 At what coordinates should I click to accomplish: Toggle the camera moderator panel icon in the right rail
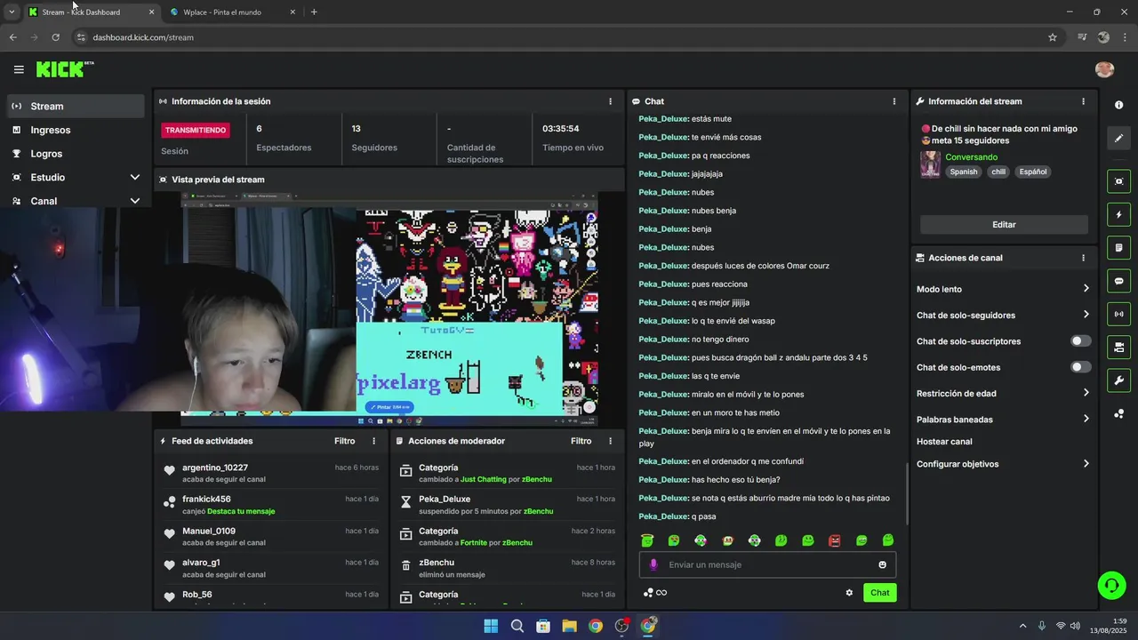coord(1118,347)
